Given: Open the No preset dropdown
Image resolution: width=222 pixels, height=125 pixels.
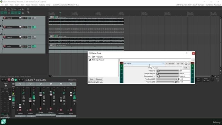Looking at the screenshot, I should tap(144, 64).
